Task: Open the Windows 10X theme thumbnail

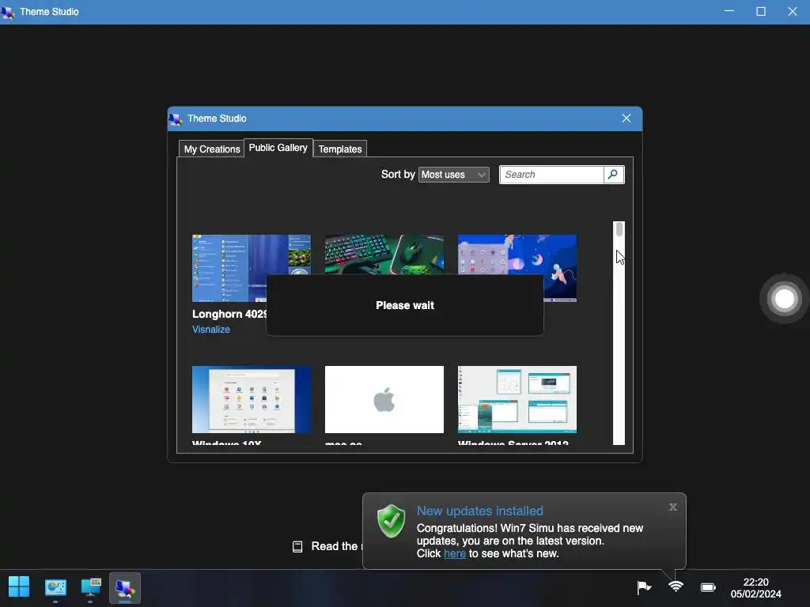Action: click(x=251, y=399)
